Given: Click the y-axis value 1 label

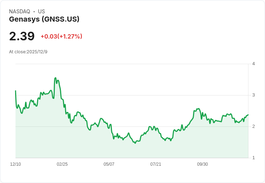Looking at the screenshot, I should pos(253,158).
